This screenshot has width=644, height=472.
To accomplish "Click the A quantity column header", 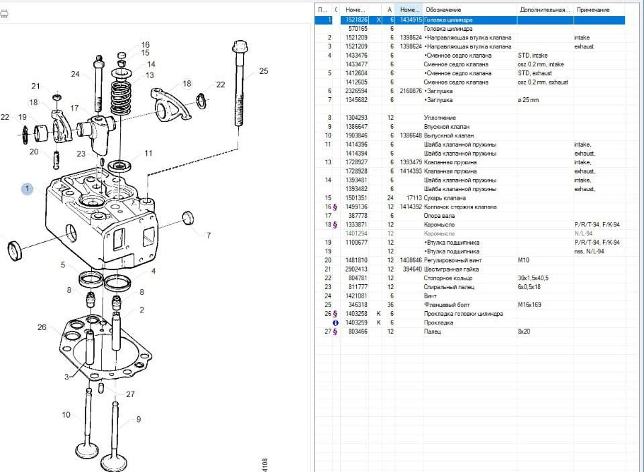I will pos(390,10).
